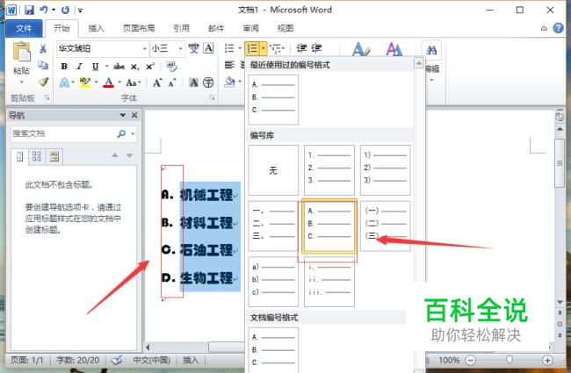Click the Undo icon in quick access toolbar
The image size is (571, 373).
click(44, 10)
